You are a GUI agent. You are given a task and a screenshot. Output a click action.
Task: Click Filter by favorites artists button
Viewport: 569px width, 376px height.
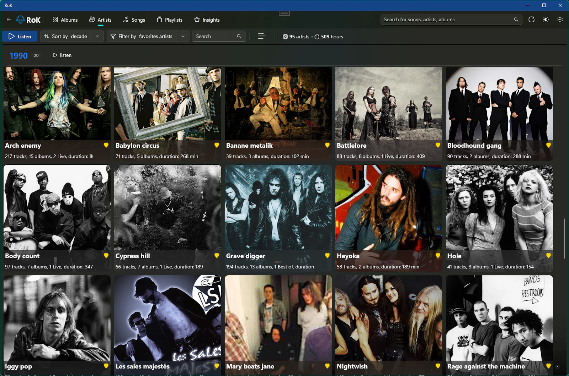(142, 36)
